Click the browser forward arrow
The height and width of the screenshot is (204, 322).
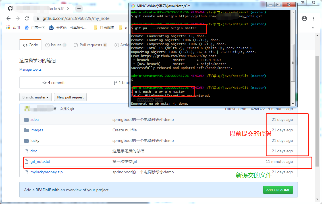coord(18,18)
